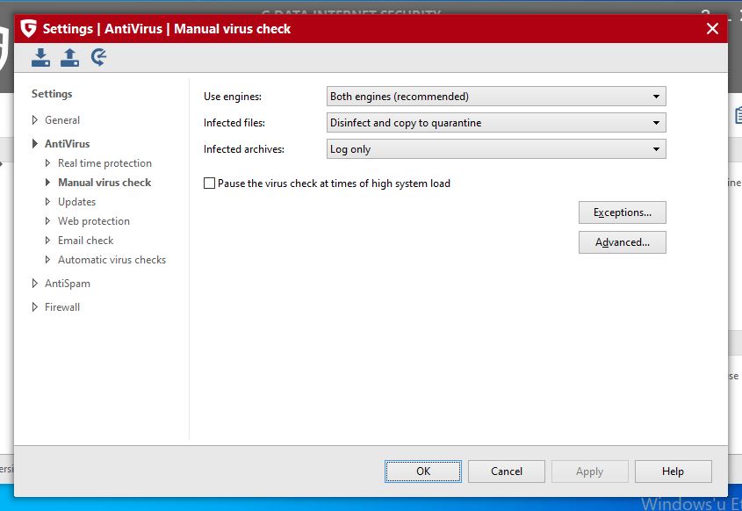Open the Advanced... options
Screen dimensions: 742x511
point(623,242)
